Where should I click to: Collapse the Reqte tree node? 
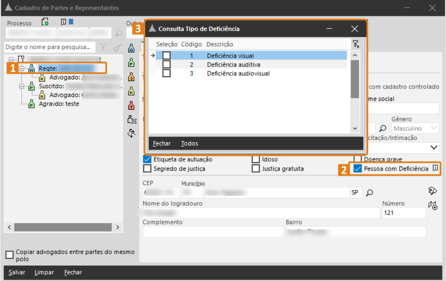tap(21, 68)
